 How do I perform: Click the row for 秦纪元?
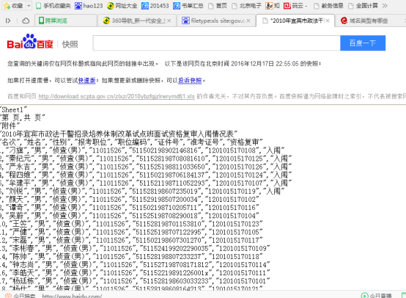(146, 159)
